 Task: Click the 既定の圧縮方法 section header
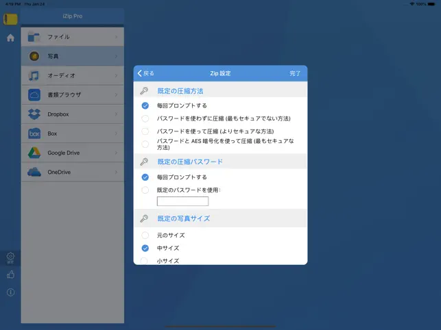coord(180,91)
